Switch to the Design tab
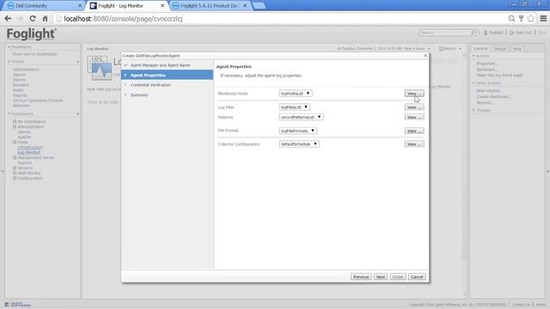Screen dimensions: 550x309 point(500,49)
